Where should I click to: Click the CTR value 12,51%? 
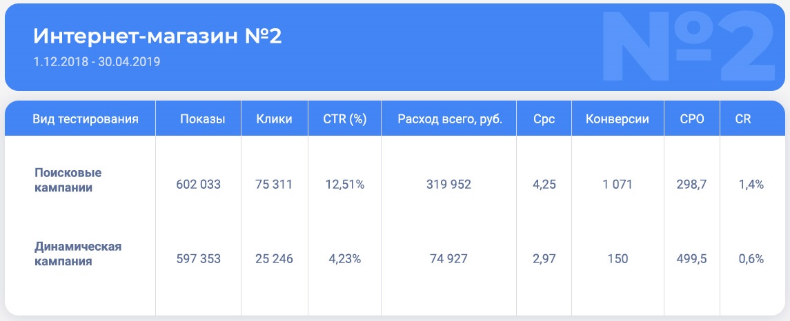[x=344, y=185]
